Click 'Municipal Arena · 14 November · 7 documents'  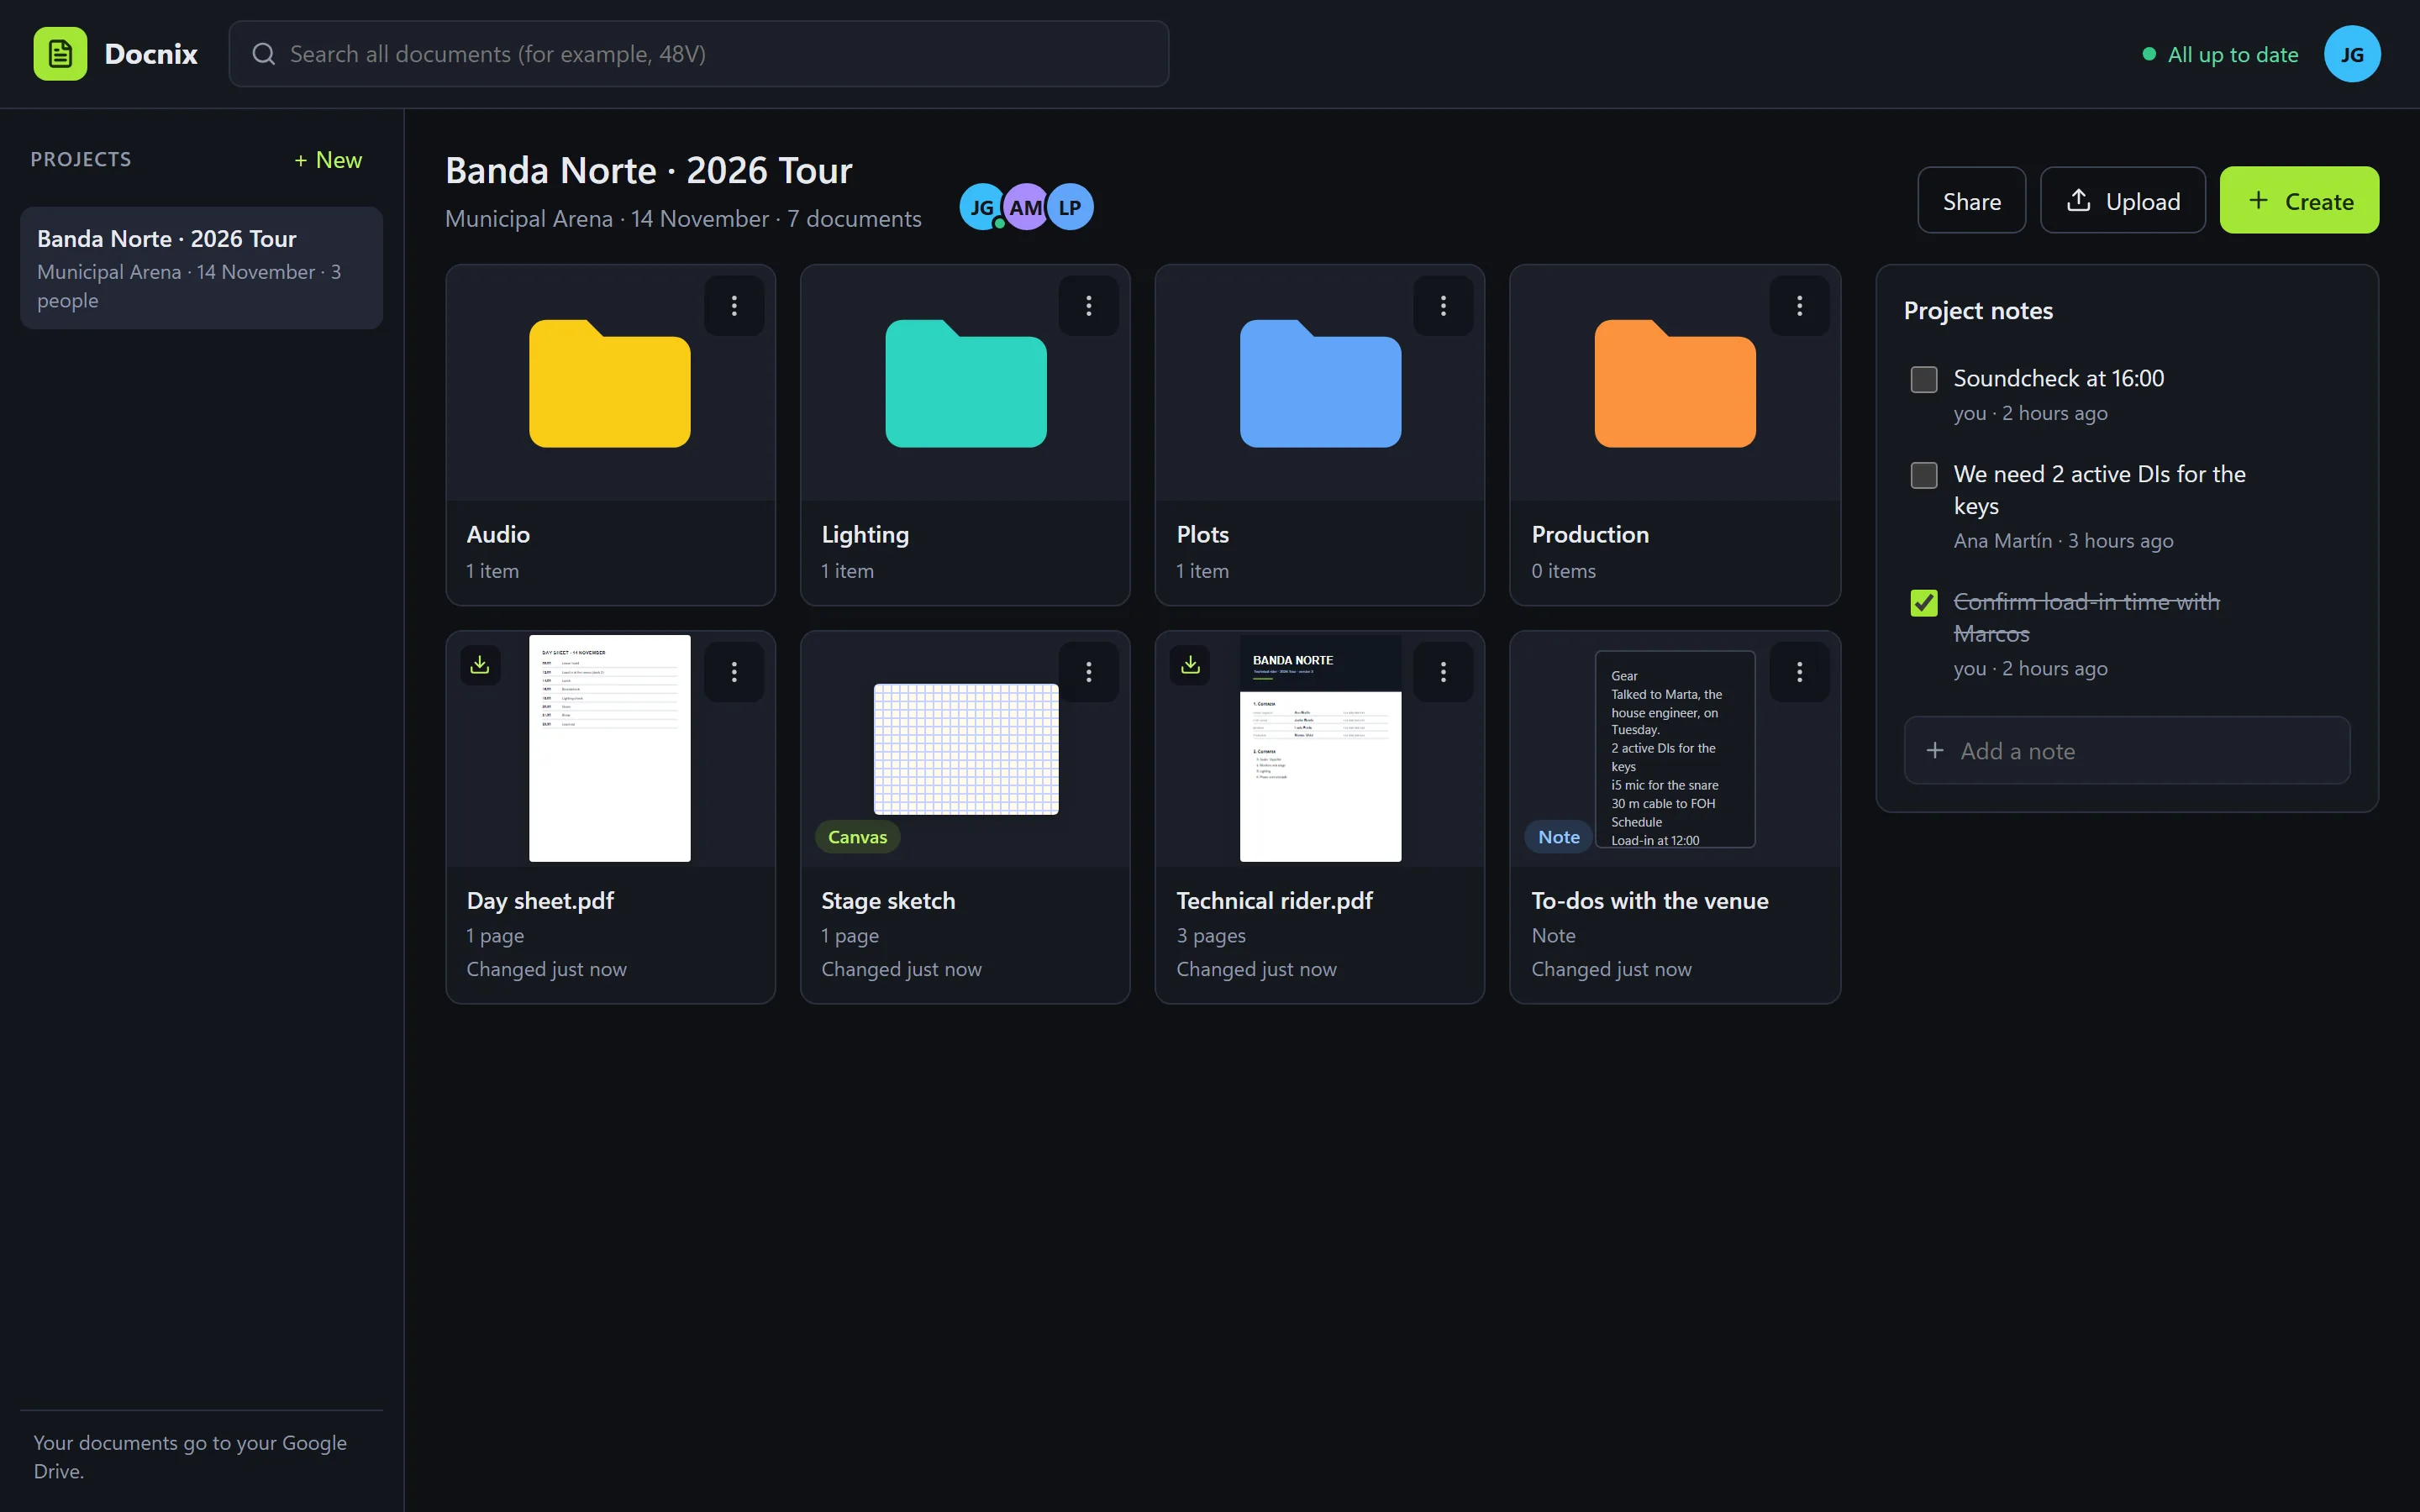pyautogui.click(x=683, y=219)
